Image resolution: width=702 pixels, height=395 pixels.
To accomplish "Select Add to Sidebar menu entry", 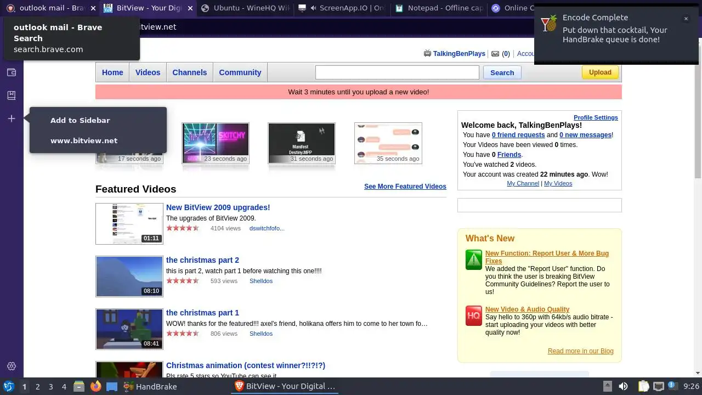I will click(x=80, y=120).
